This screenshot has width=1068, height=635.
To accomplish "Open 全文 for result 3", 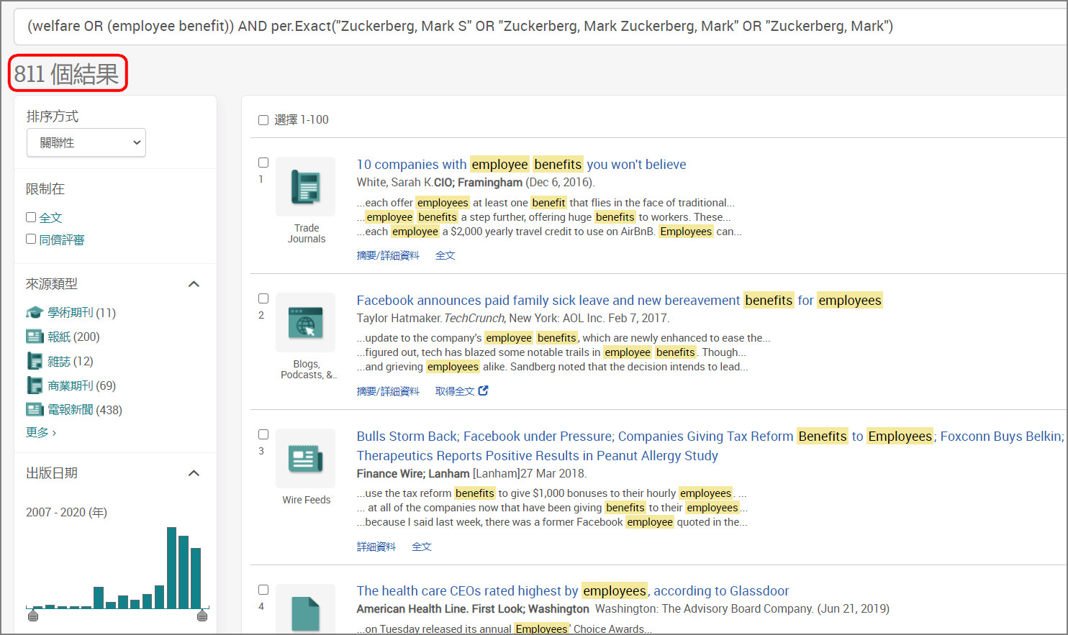I will [x=421, y=547].
